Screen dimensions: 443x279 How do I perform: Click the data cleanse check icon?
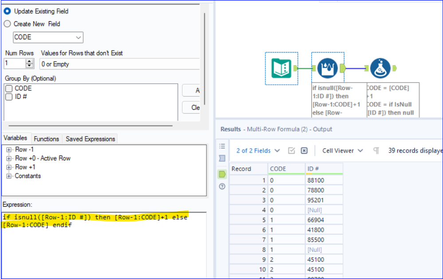click(x=292, y=151)
